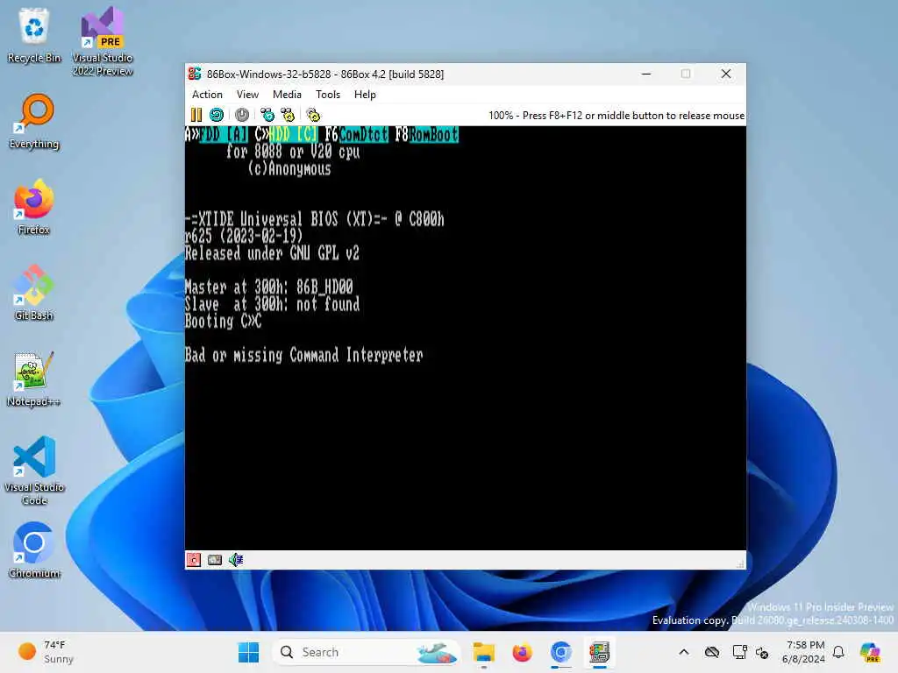Click the "RomBoot" boot menu entry
This screenshot has width=898, height=673.
pyautogui.click(x=434, y=134)
